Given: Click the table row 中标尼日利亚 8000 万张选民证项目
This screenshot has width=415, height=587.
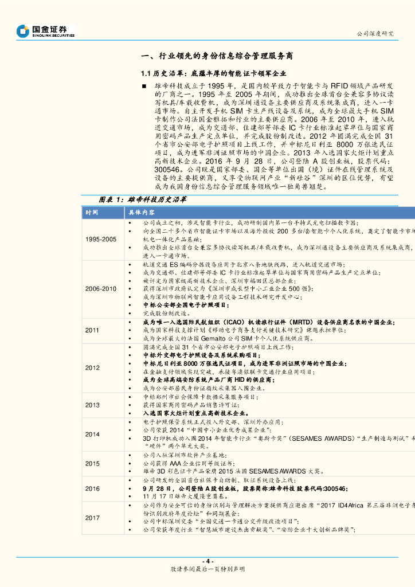Looking at the screenshot, I should point(245,363).
